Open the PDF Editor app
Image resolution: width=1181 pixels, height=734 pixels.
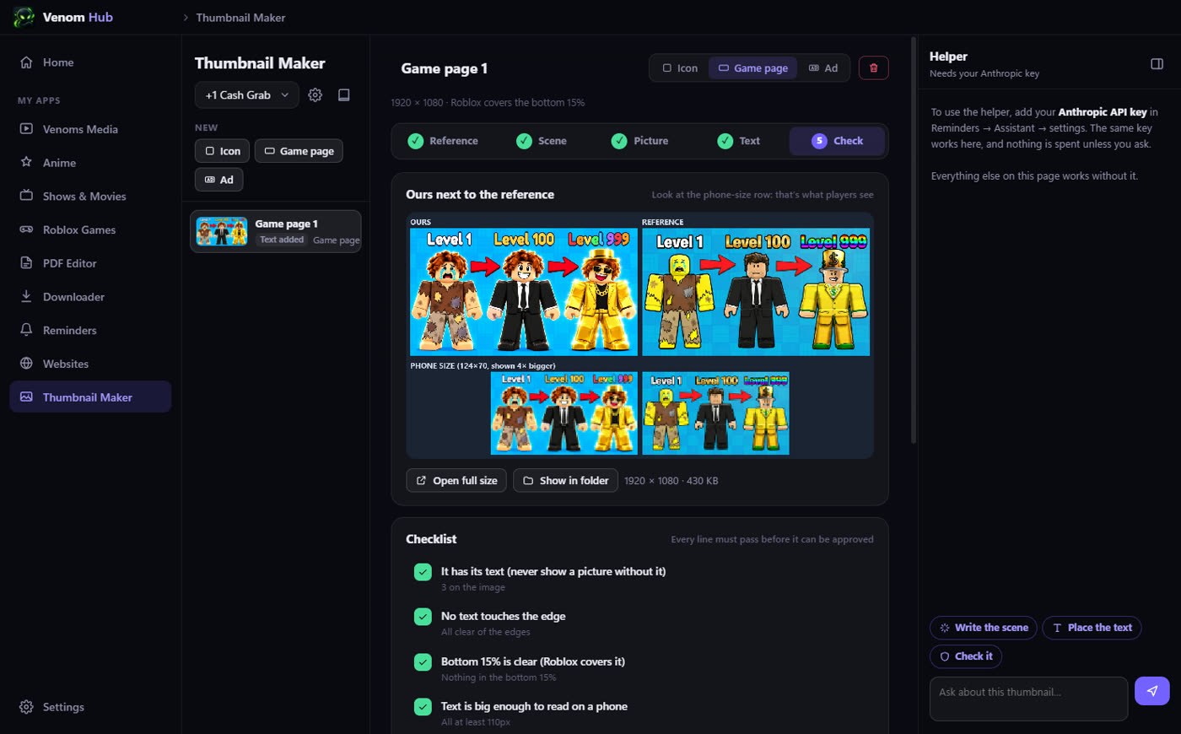click(90, 263)
